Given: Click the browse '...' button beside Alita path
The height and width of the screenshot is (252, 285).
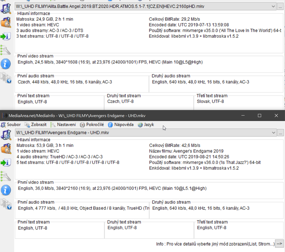Looking at the screenshot, I should coord(280,7).
